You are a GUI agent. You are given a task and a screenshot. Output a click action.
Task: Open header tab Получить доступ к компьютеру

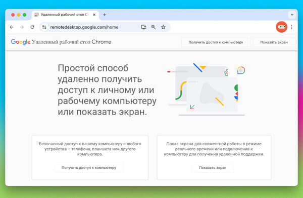(216, 42)
